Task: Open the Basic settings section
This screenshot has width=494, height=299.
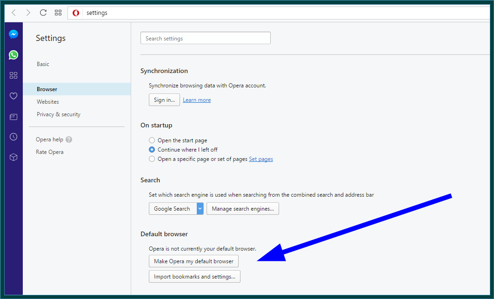Action: tap(43, 64)
